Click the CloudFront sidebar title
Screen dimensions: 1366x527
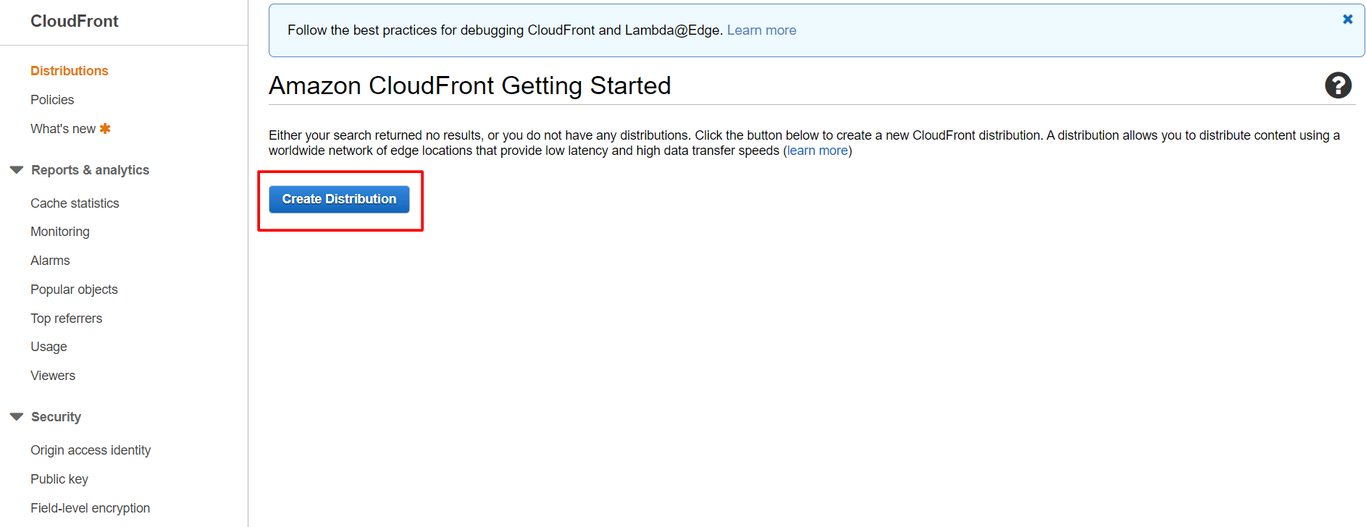74,21
